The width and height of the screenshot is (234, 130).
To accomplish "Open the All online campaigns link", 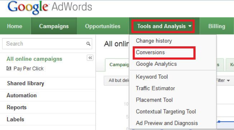I will pyautogui.click(x=34, y=59).
